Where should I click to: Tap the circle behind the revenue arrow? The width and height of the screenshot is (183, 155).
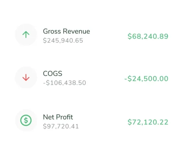(26, 35)
